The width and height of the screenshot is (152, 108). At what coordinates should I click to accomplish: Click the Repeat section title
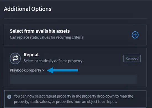[31, 55]
